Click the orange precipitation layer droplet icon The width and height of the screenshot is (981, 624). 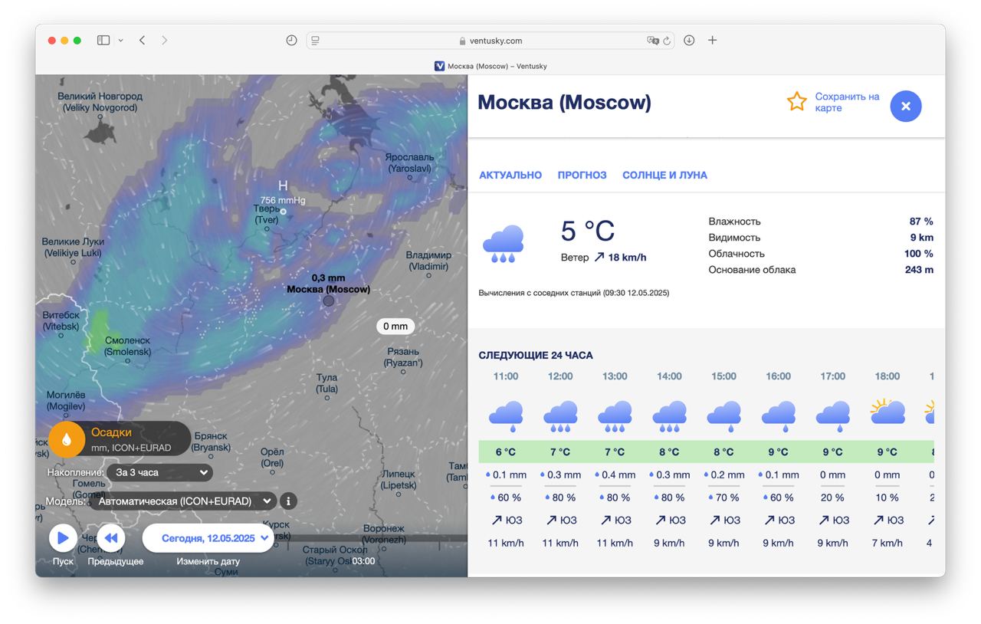[x=67, y=439]
